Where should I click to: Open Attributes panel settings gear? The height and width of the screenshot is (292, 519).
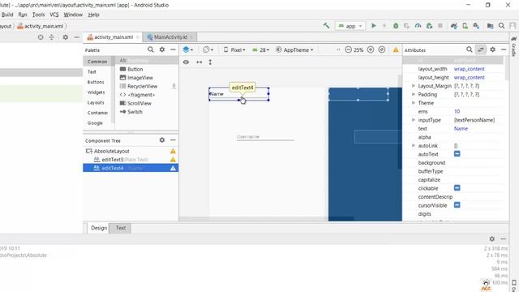click(x=492, y=49)
